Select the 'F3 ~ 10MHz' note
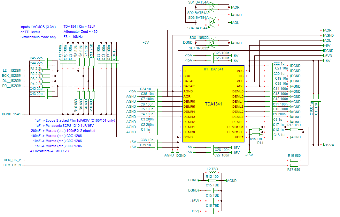The width and height of the screenshot is (340, 217). (73, 37)
